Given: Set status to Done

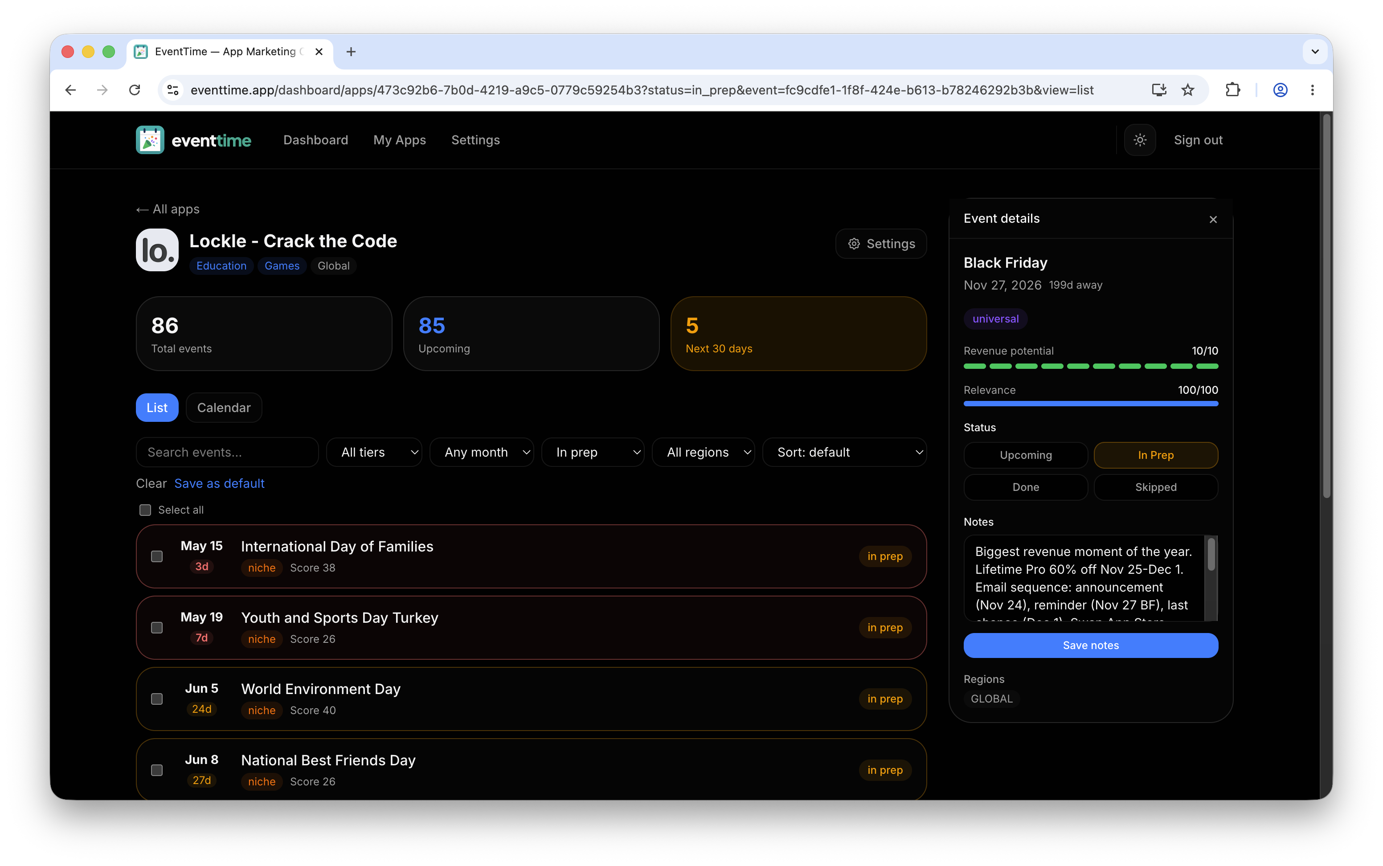Looking at the screenshot, I should tap(1026, 487).
